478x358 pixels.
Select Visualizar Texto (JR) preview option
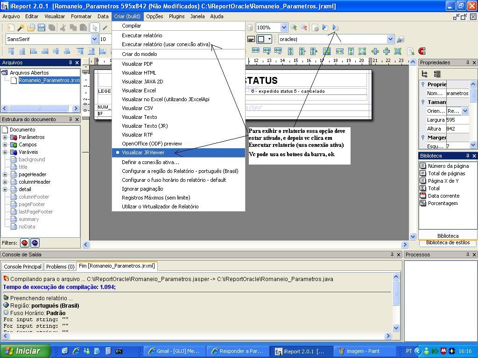178,126
